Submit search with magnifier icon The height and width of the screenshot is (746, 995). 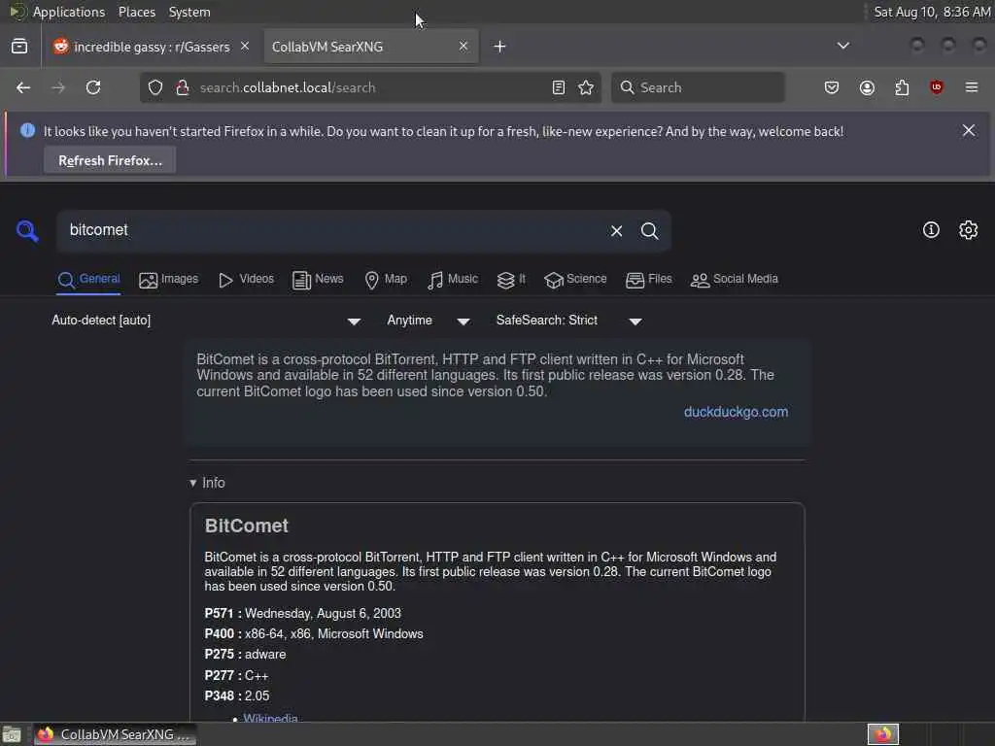(x=650, y=231)
